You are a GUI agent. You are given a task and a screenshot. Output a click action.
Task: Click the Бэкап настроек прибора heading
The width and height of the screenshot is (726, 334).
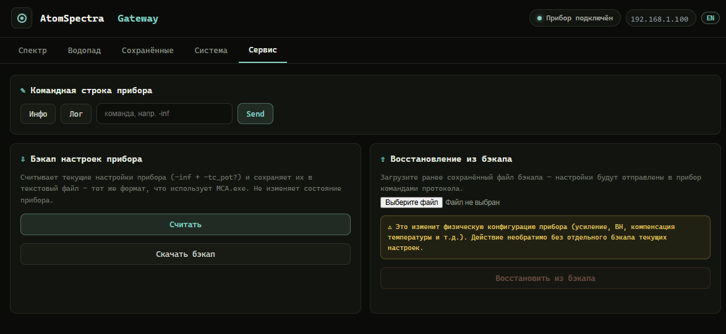[x=86, y=159]
